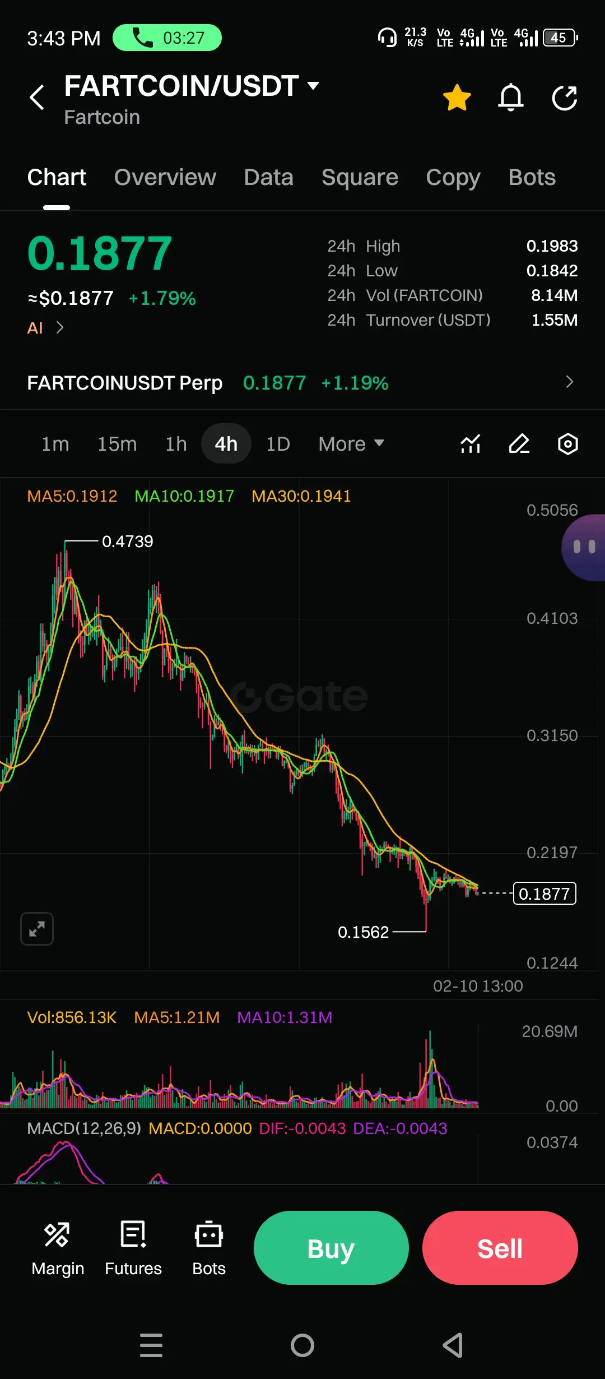Tap the MACD(12,26,9) indicator label

84,1128
